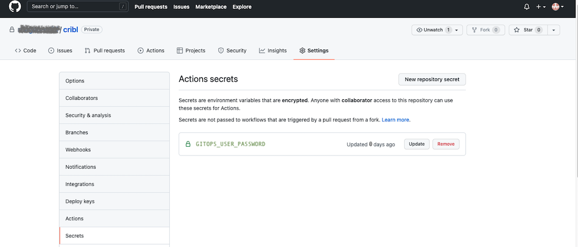Image resolution: width=578 pixels, height=247 pixels.
Task: Switch to the Security tab
Action: 232,50
